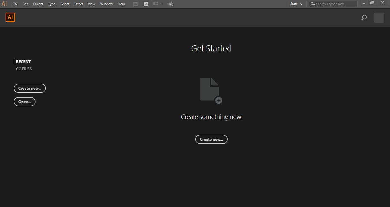
Task: Click the Open button
Action: click(24, 101)
